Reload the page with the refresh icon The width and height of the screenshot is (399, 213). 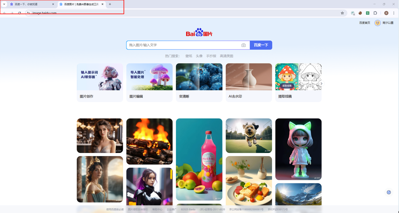[20, 13]
